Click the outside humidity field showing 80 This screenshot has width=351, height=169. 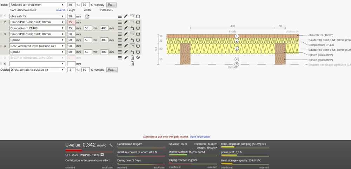click(86, 70)
